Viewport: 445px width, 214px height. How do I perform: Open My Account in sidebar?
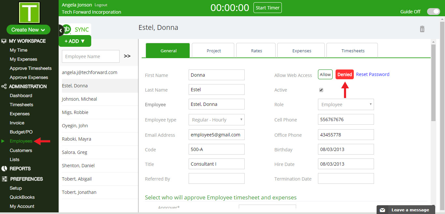pyautogui.click(x=22, y=207)
